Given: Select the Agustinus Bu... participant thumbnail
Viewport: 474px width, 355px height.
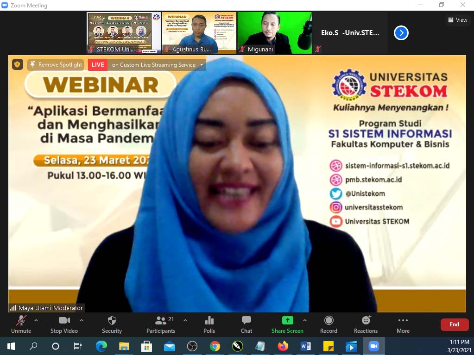Looking at the screenshot, I should point(199,33).
